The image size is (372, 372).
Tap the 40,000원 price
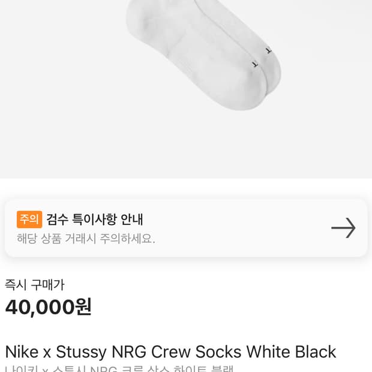[49, 307]
